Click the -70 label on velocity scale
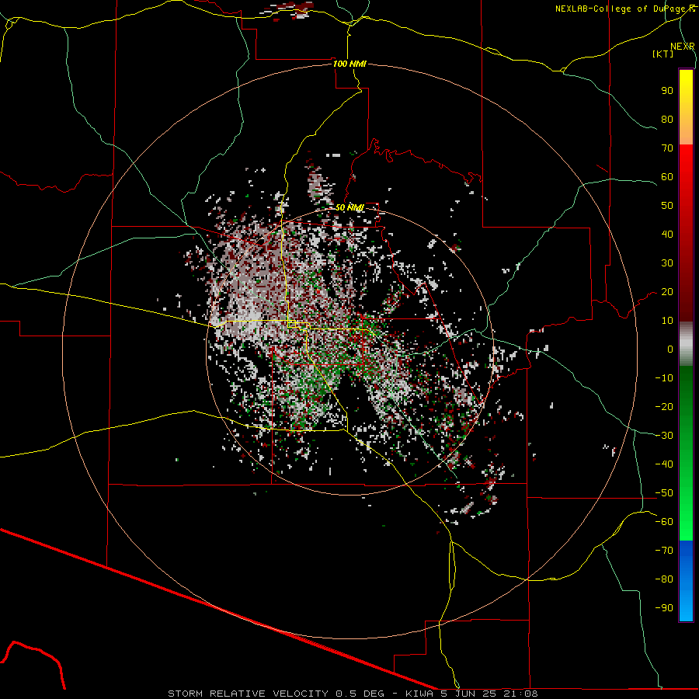The width and height of the screenshot is (699, 699). (664, 551)
